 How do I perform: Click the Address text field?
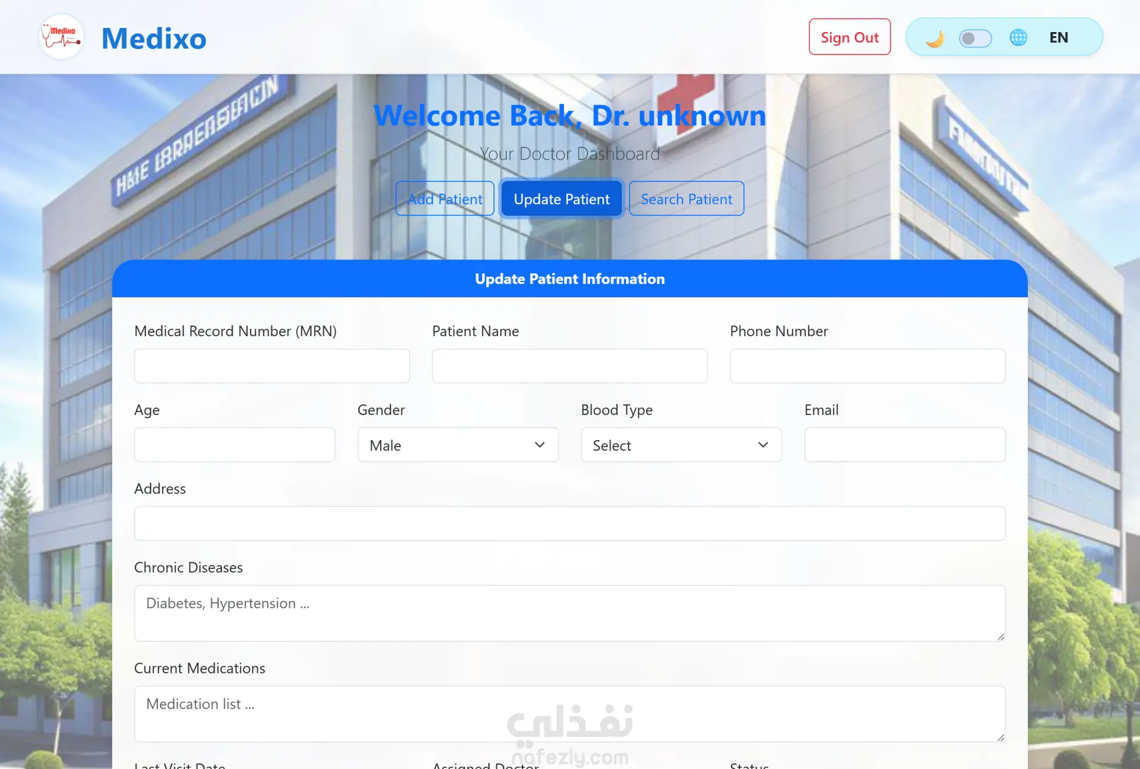(x=569, y=524)
